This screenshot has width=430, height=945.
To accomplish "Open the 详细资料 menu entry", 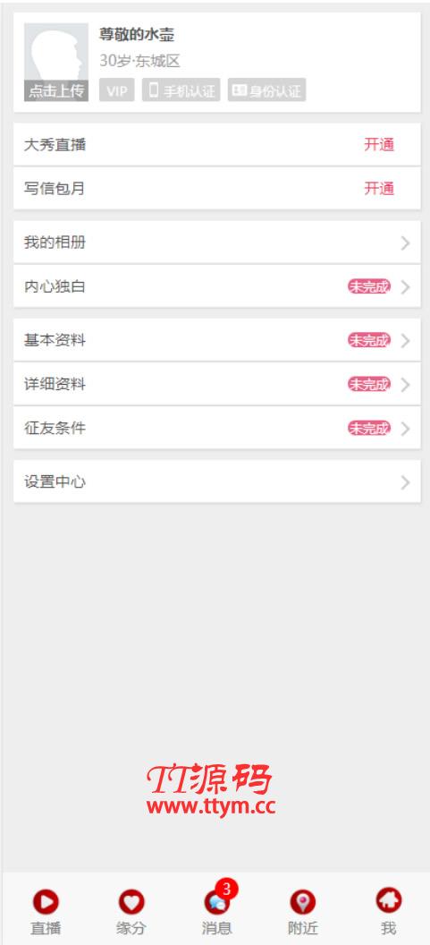I will click(x=217, y=385).
